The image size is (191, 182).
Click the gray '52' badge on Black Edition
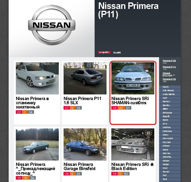[x=126, y=174]
